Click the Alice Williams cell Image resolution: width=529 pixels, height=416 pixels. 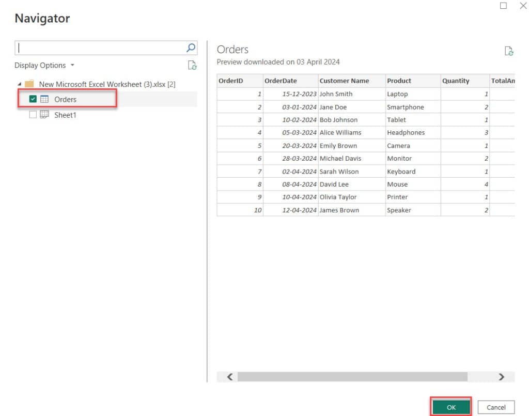click(x=351, y=133)
